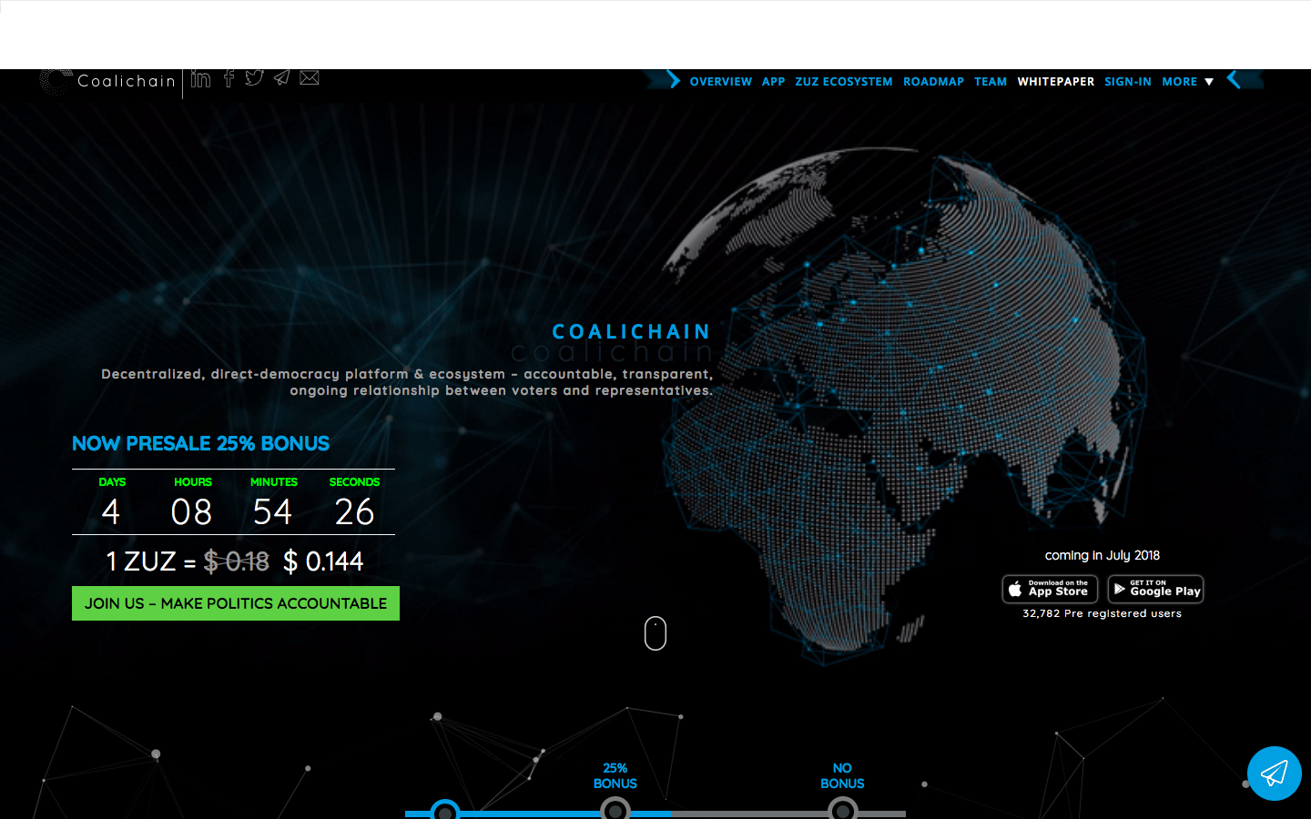Open the TEAM nav link
The width and height of the screenshot is (1311, 819).
pos(991,82)
